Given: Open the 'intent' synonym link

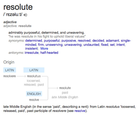Looking at the screenshot, I should pos(121,45).
